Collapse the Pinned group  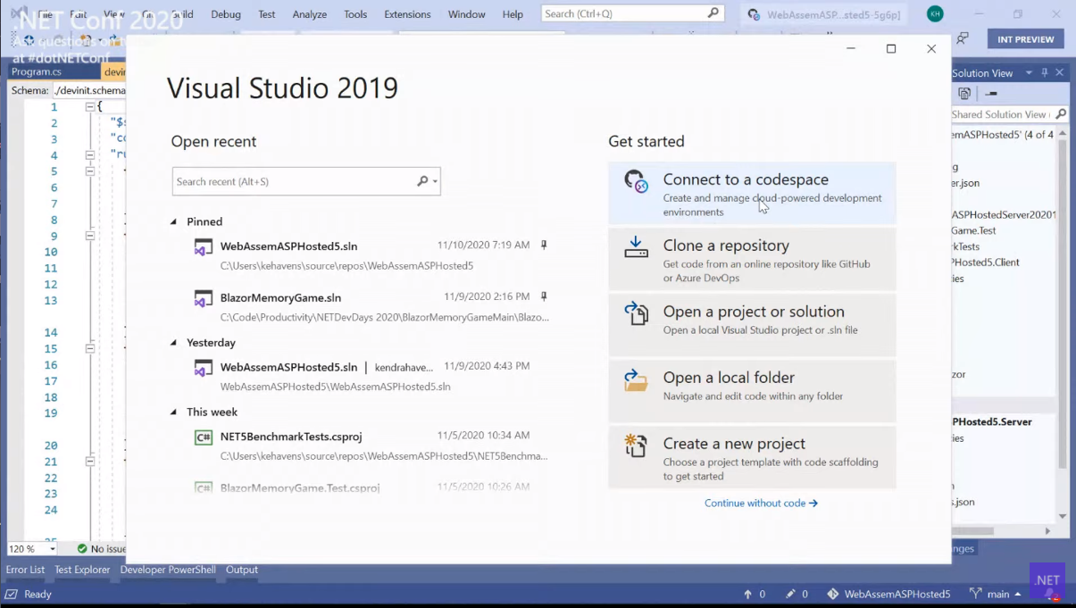click(x=174, y=221)
